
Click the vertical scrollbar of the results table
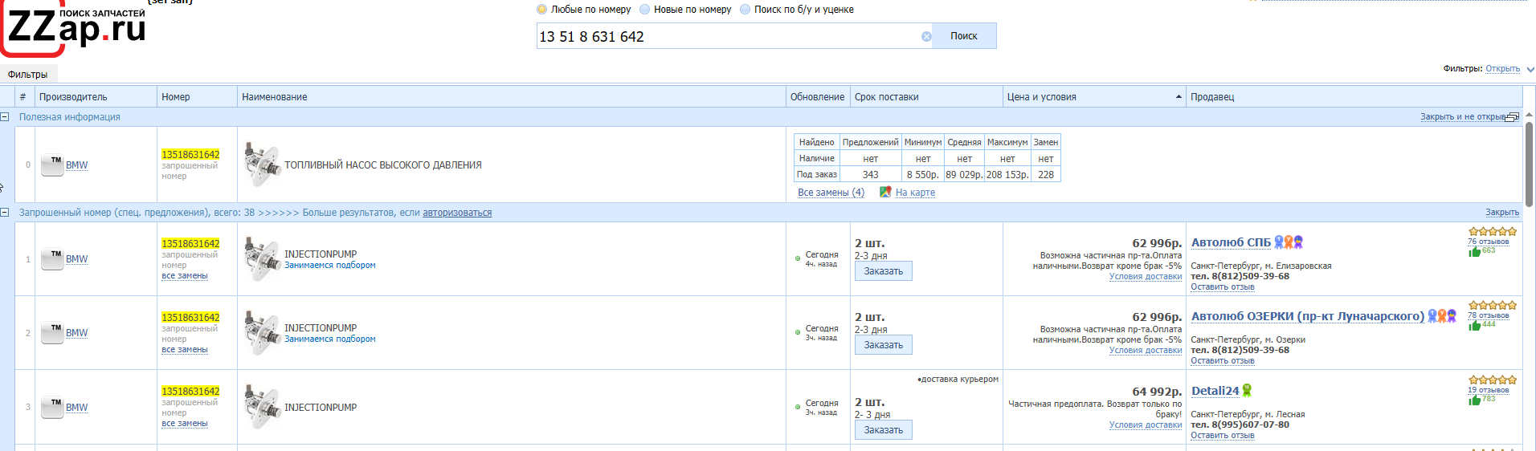coord(1529,165)
